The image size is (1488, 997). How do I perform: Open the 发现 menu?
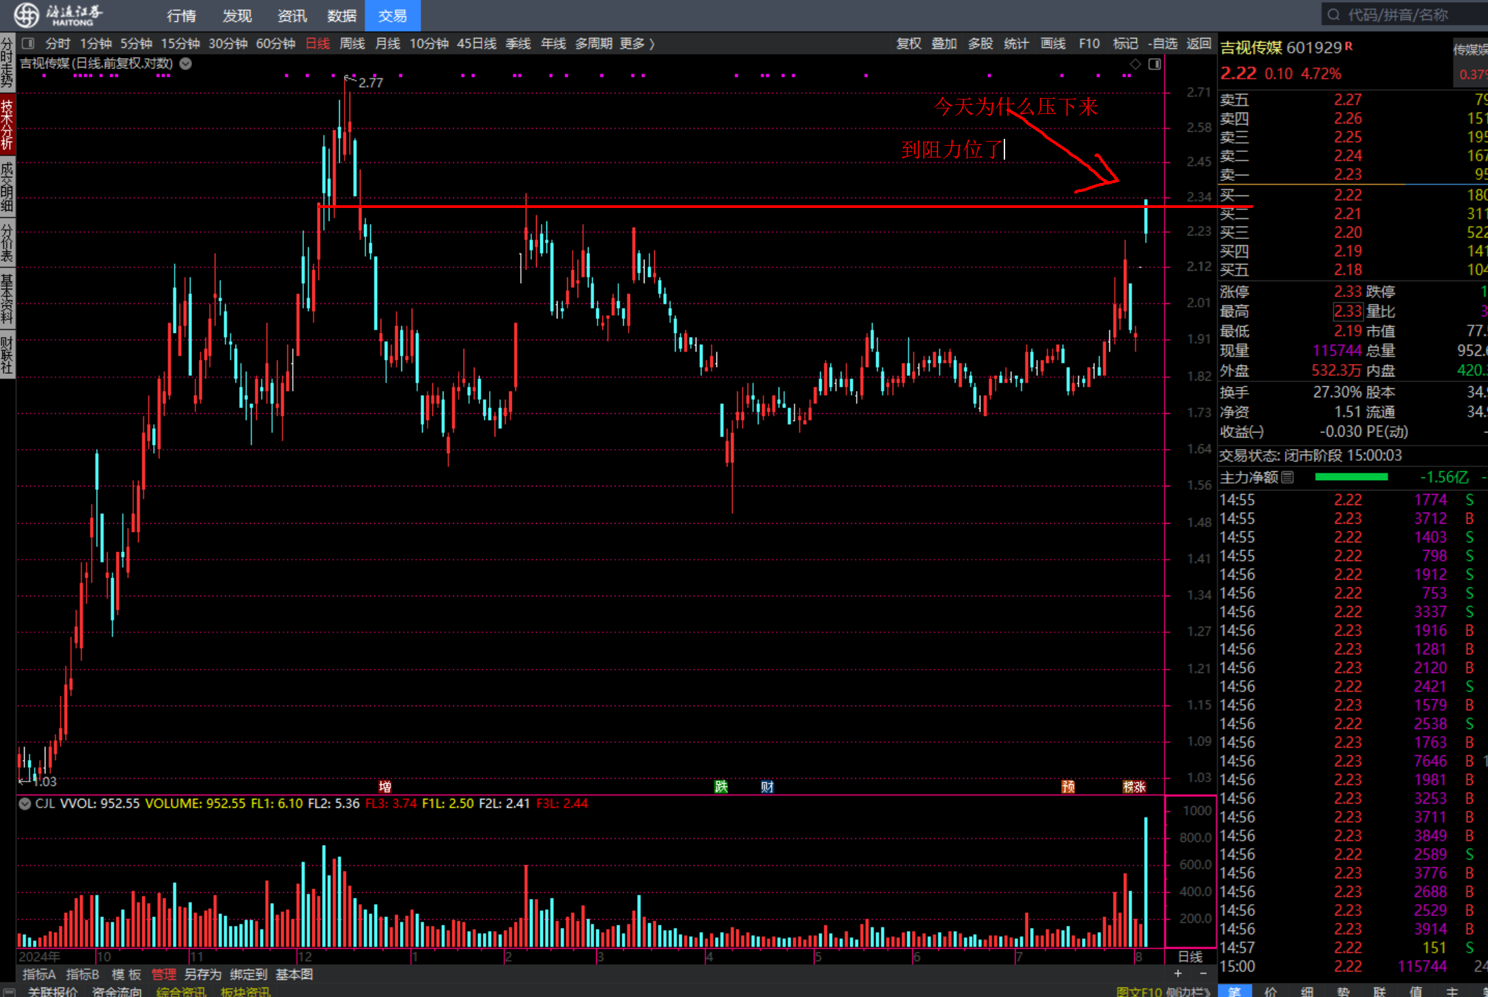point(237,15)
